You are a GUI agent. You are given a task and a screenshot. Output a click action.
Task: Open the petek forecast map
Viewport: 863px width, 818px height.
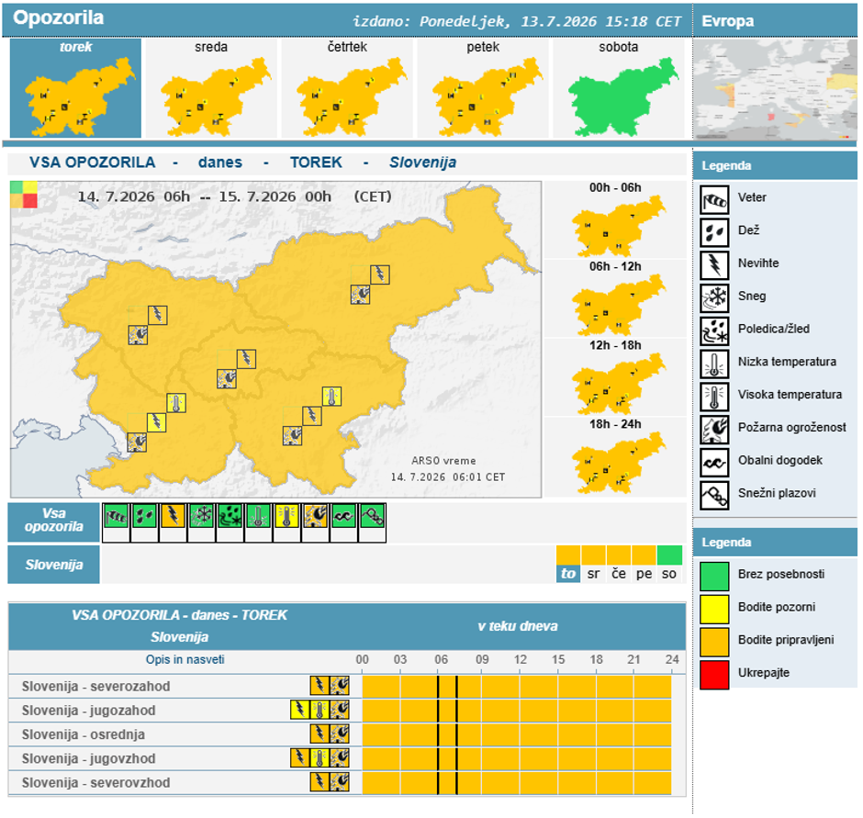(x=483, y=88)
